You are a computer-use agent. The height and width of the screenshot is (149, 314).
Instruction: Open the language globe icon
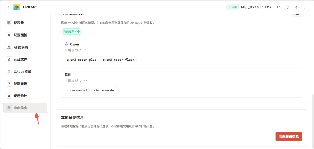click(x=287, y=7)
